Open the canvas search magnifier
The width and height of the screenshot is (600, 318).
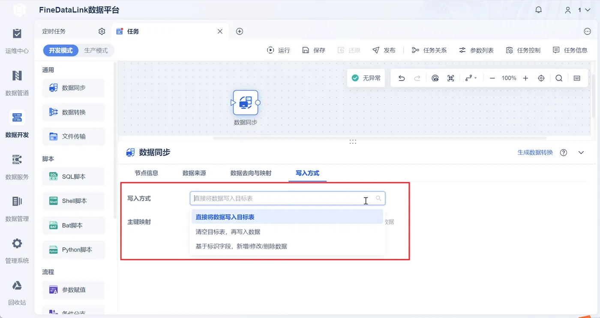pyautogui.click(x=559, y=78)
